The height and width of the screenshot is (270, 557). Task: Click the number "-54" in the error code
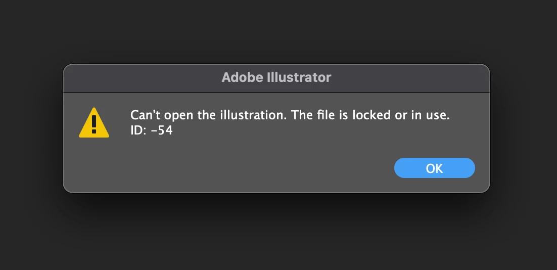pos(162,130)
